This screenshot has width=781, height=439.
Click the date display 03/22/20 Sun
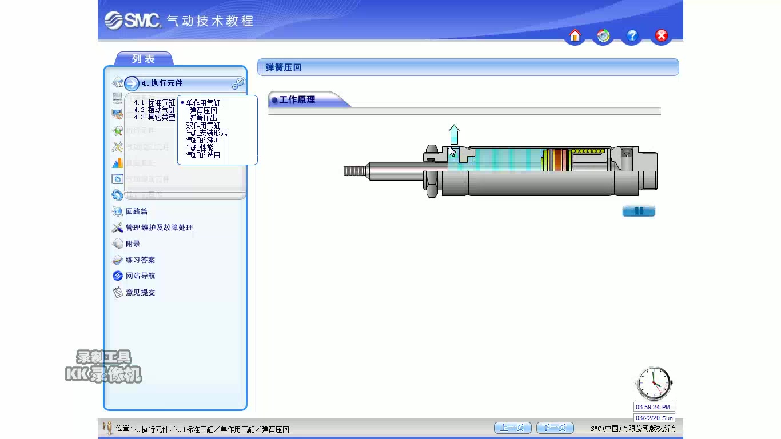pyautogui.click(x=654, y=418)
